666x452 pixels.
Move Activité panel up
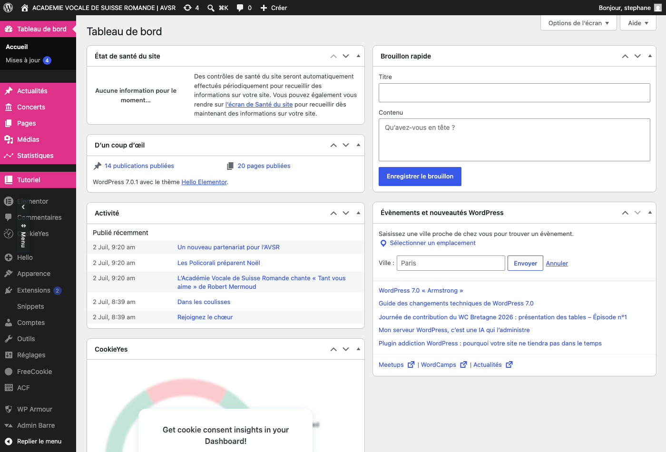coord(333,213)
